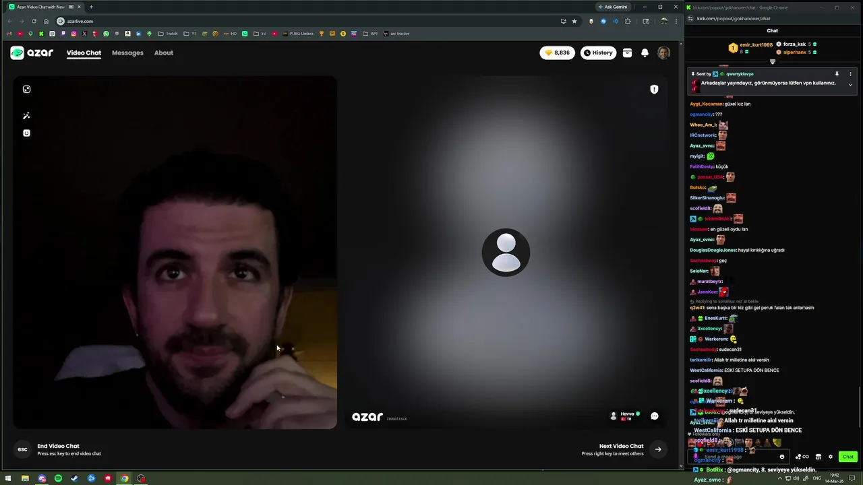Screen dimensions: 863x485
Task: Click the 8,836 gems balance button
Action: coord(557,53)
